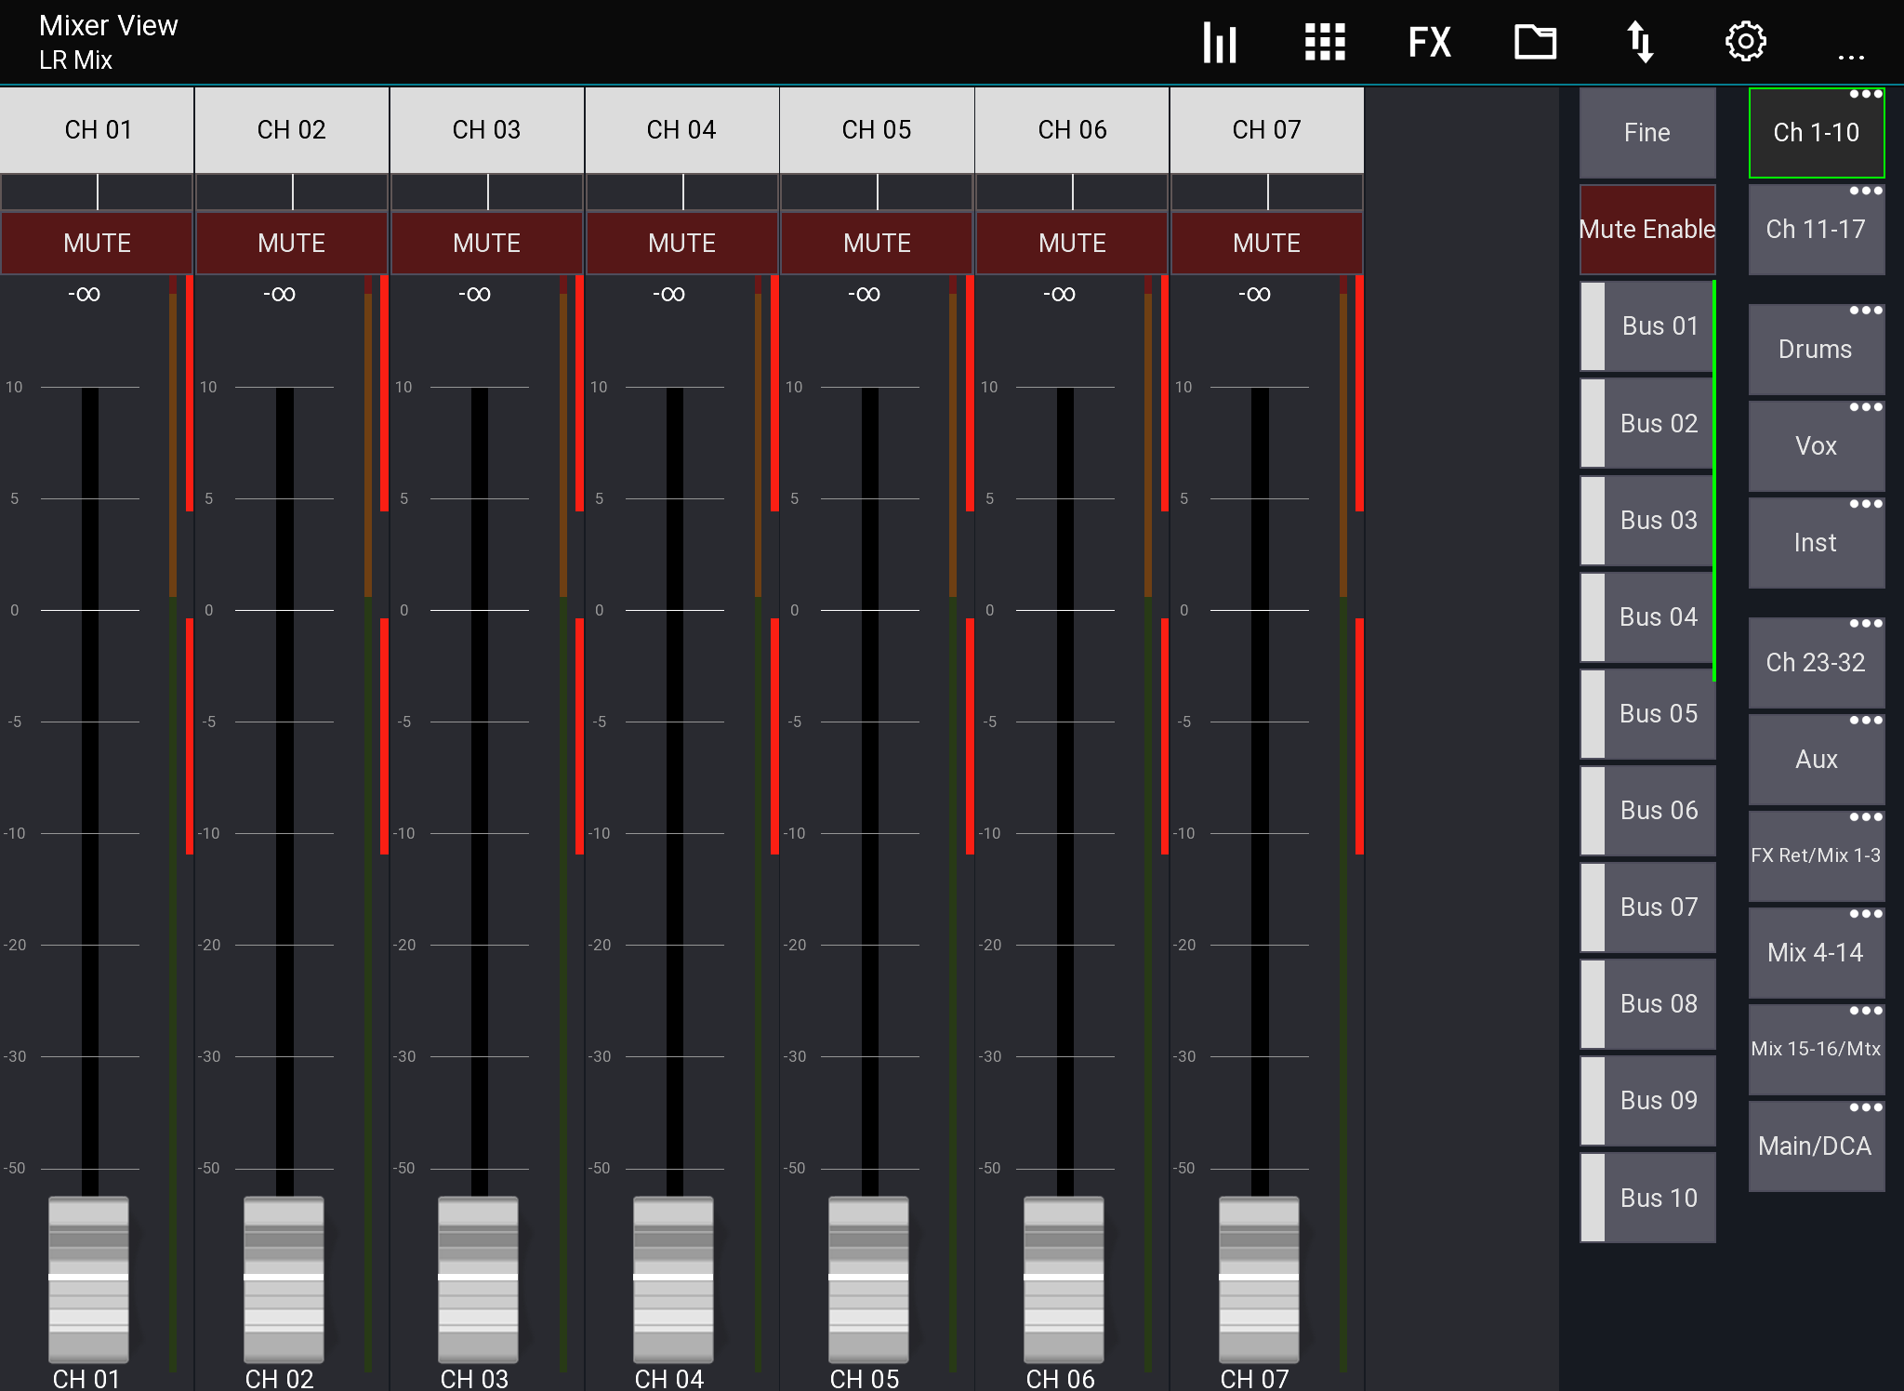Image resolution: width=1904 pixels, height=1391 pixels.
Task: Click the Mixer View LR Mix title
Action: tap(108, 42)
